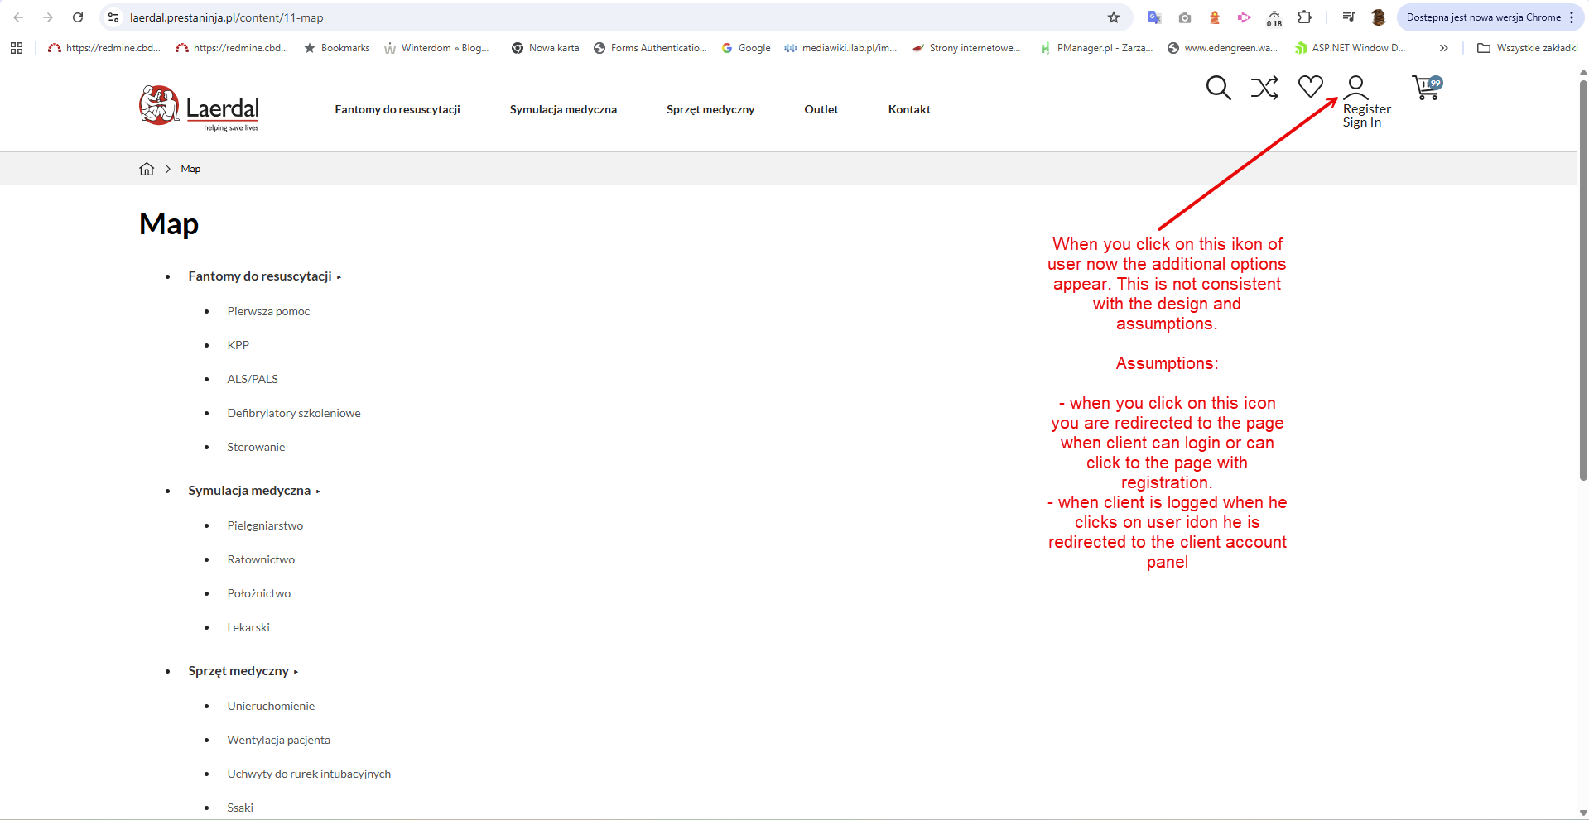The height and width of the screenshot is (820, 1589).
Task: Open the Symulacja medyczna top menu
Action: click(x=563, y=109)
